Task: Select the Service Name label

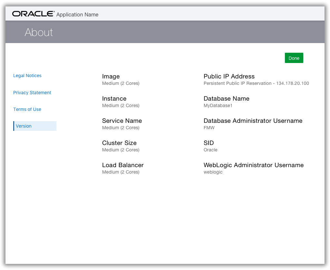Action: tap(122, 121)
